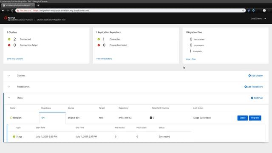The image size is (272, 153).
Task: Click the red Connection failed icon in Clusters card
Action: point(9,45)
